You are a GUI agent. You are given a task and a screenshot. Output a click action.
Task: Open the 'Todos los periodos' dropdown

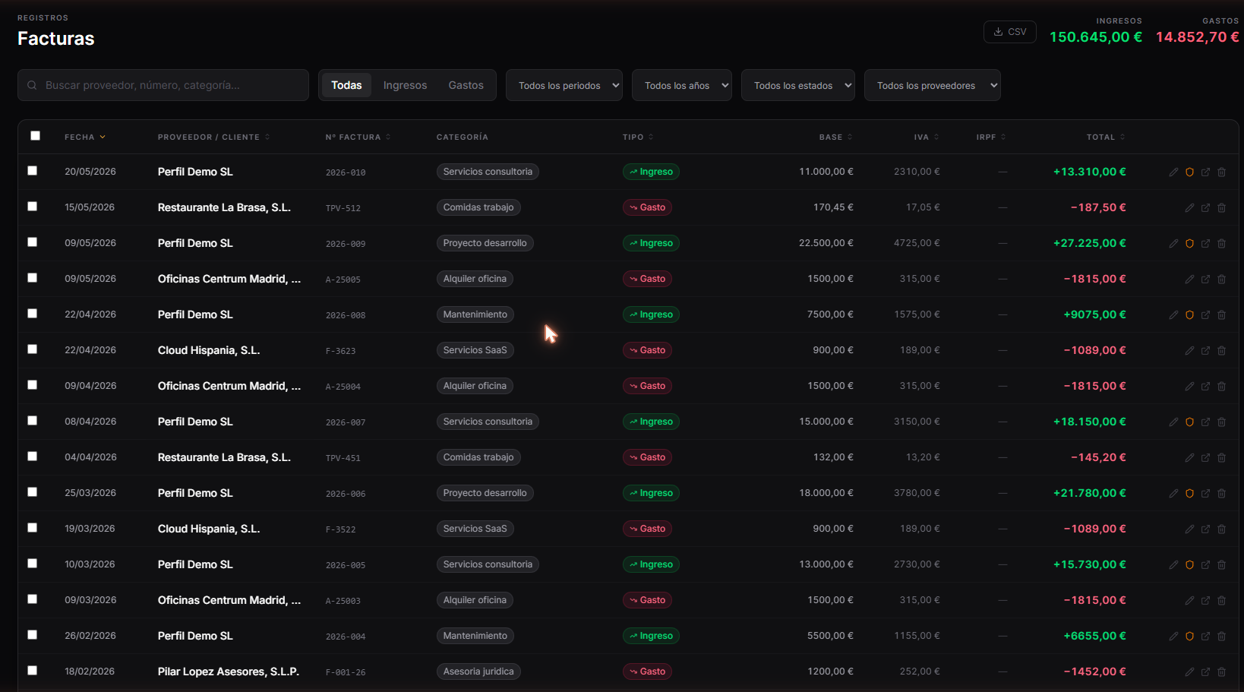[x=564, y=85]
